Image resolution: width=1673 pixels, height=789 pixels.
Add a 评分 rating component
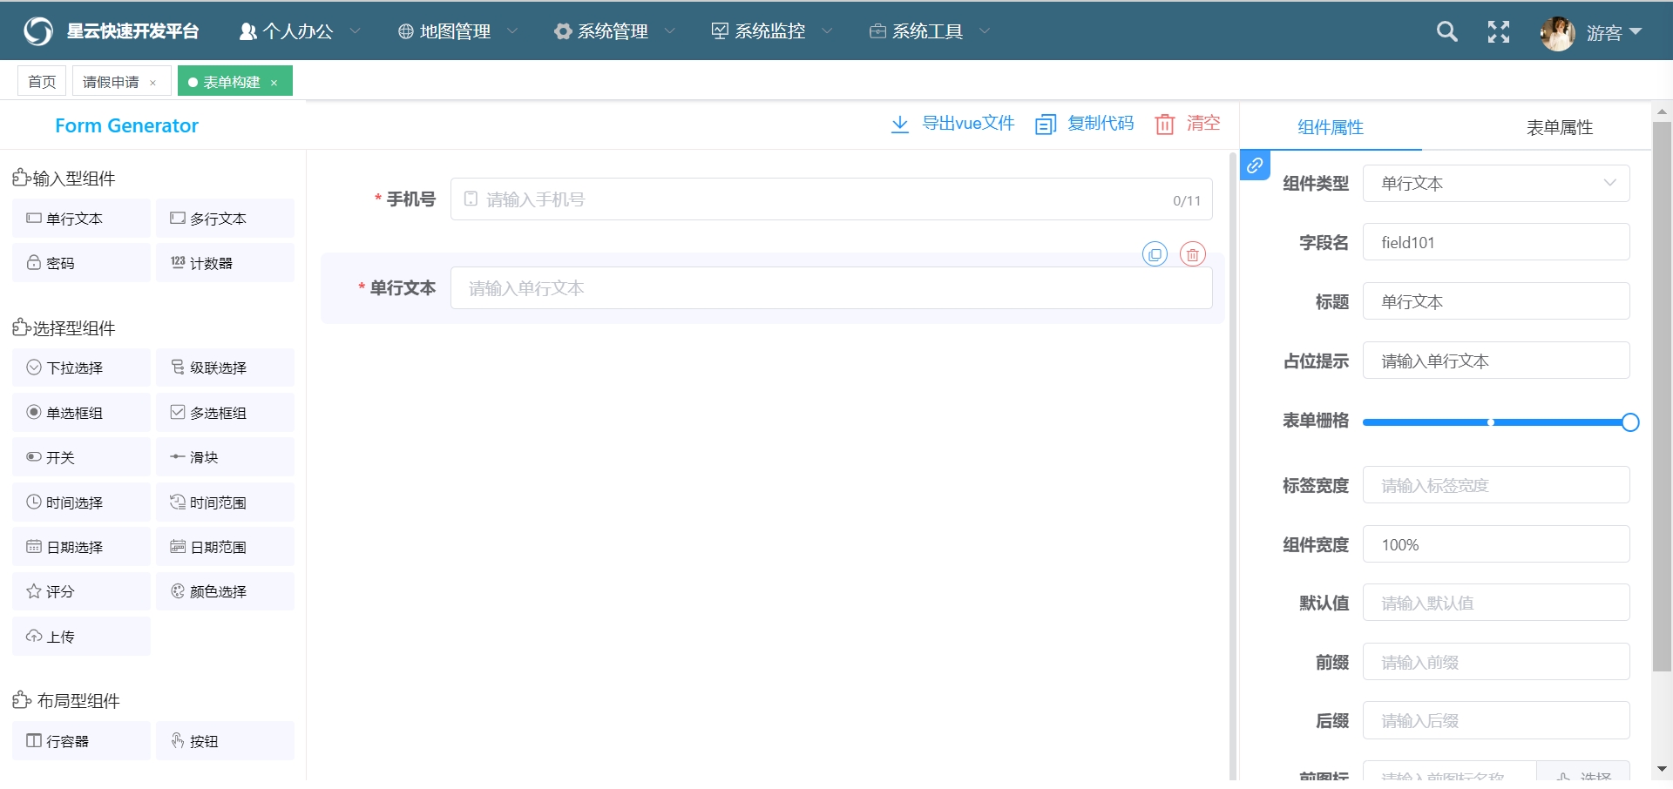pos(81,592)
